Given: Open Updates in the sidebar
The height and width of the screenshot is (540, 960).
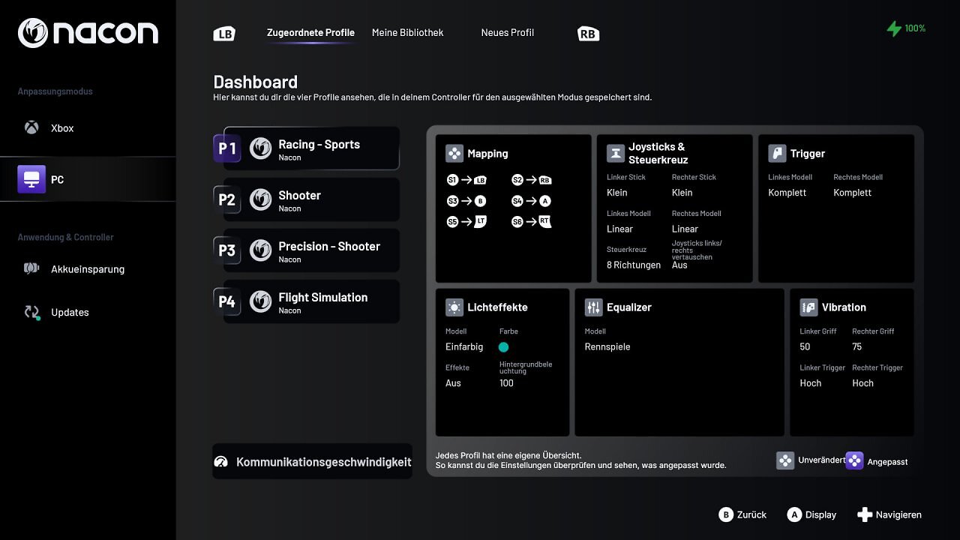Looking at the screenshot, I should (x=88, y=312).
